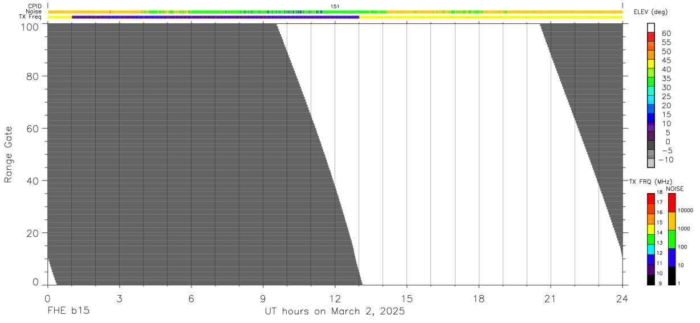Select the red top swatch of TX frequency bar

[651, 198]
